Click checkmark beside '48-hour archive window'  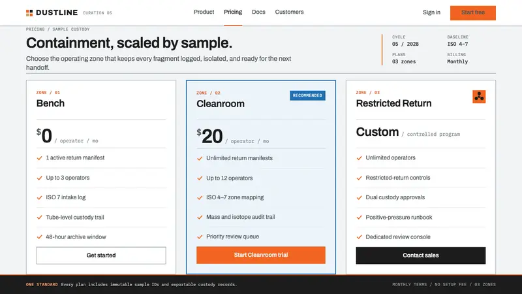(x=39, y=237)
